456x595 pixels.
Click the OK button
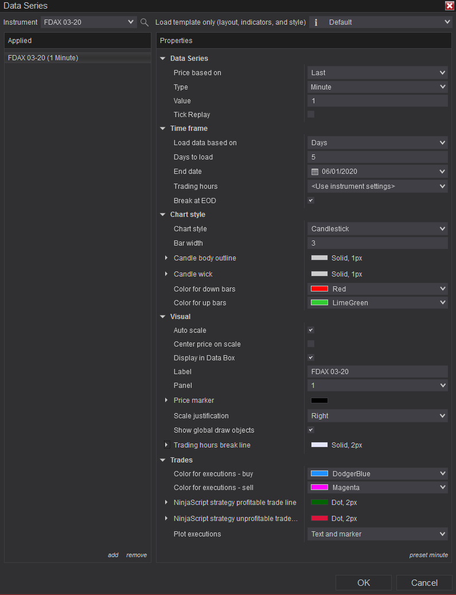click(x=364, y=583)
